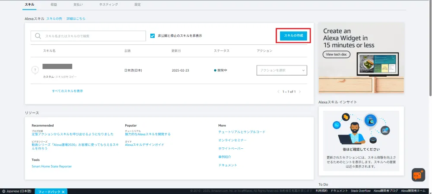
Task: Click the Alexa Widget promo image
Action: pyautogui.click(x=361, y=58)
